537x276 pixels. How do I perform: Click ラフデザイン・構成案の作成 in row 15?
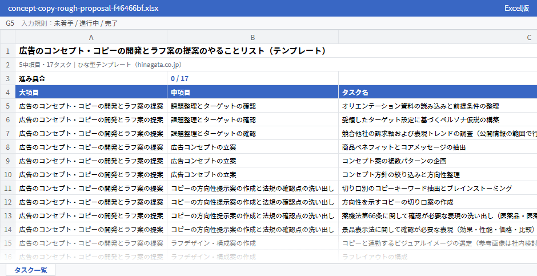(253, 243)
